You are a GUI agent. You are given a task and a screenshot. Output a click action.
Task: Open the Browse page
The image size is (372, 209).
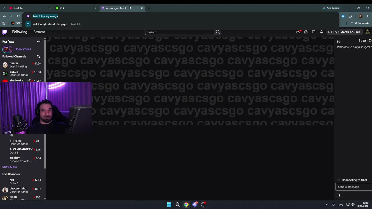coord(39,32)
